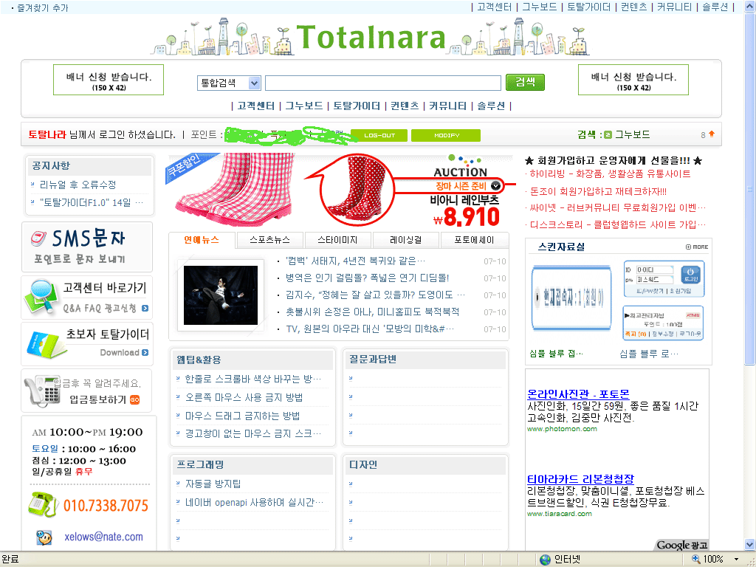Open 고객센터 바로가기 magnifier icon
The height and width of the screenshot is (567, 756).
pos(41,296)
